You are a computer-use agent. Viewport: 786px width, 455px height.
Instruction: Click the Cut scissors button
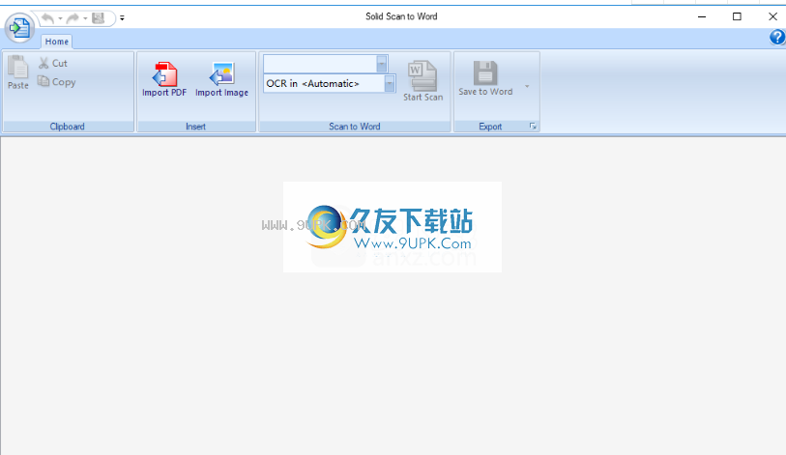(53, 63)
